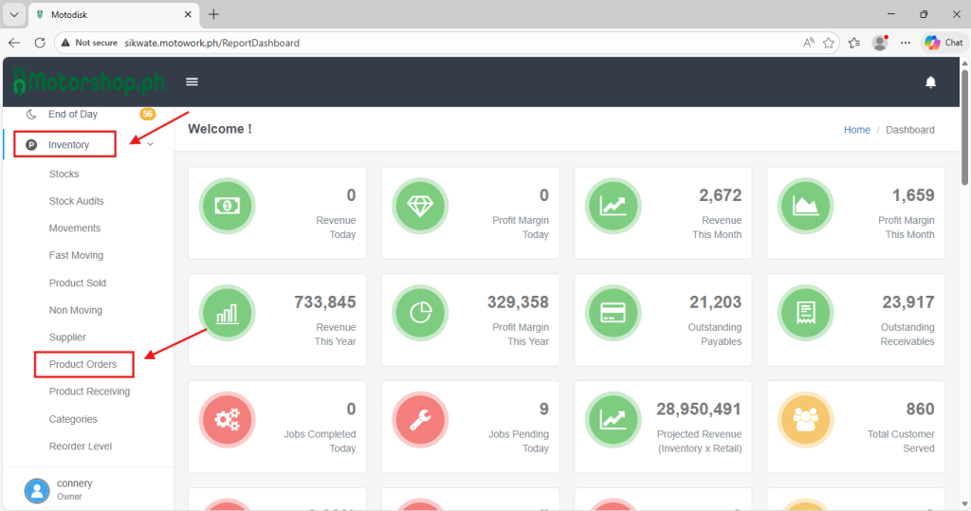Click the Total Customer Served people icon

click(x=805, y=420)
